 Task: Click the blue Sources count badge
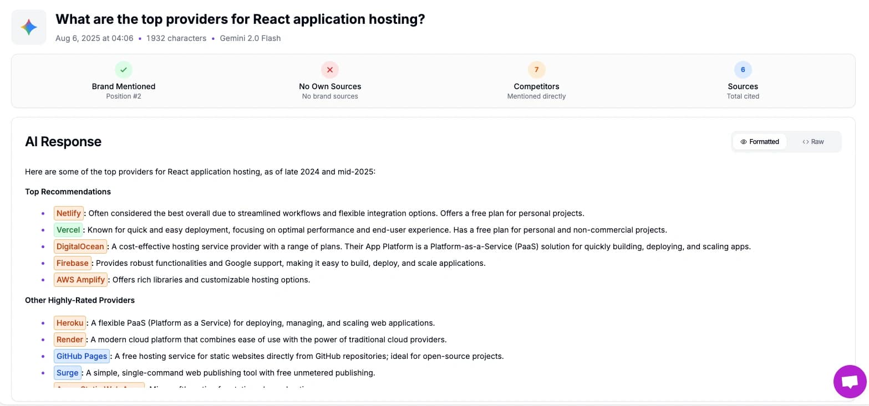(x=743, y=70)
